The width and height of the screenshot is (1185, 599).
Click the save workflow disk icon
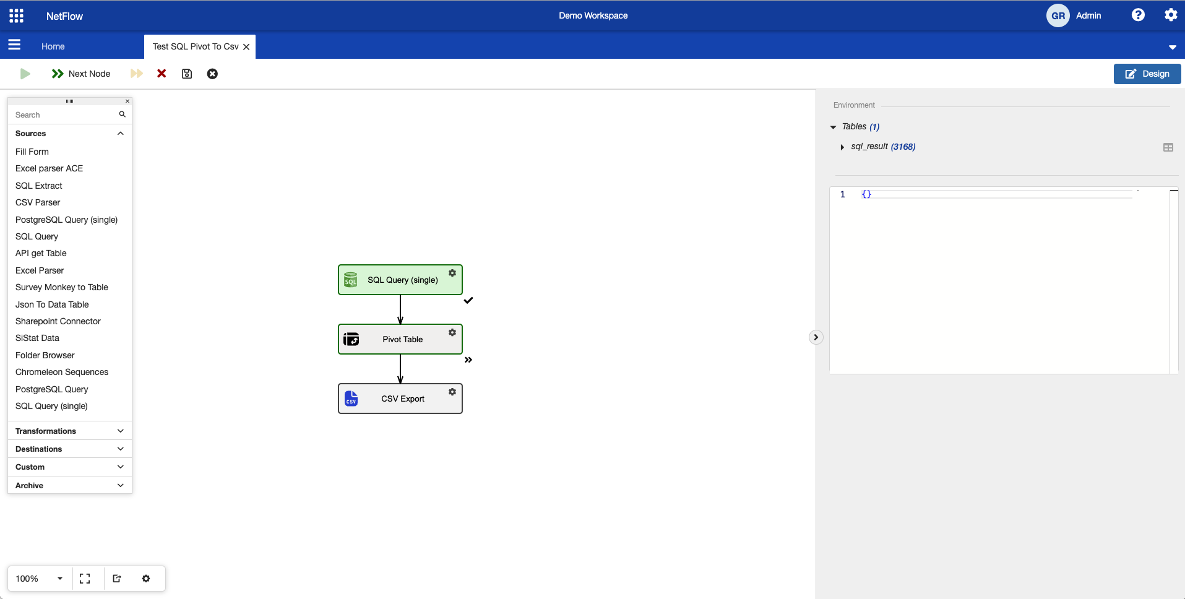coord(187,74)
